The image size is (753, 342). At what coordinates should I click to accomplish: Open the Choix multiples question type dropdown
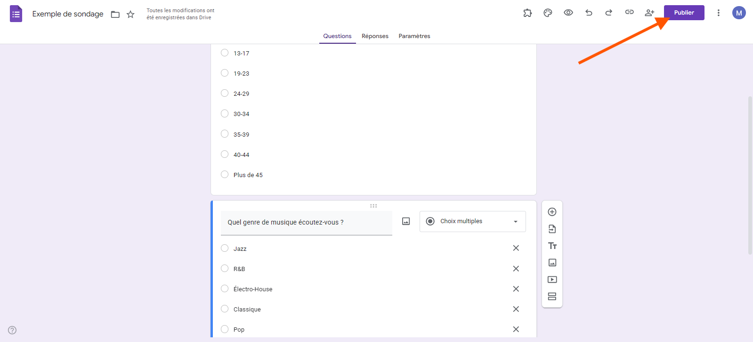click(472, 221)
